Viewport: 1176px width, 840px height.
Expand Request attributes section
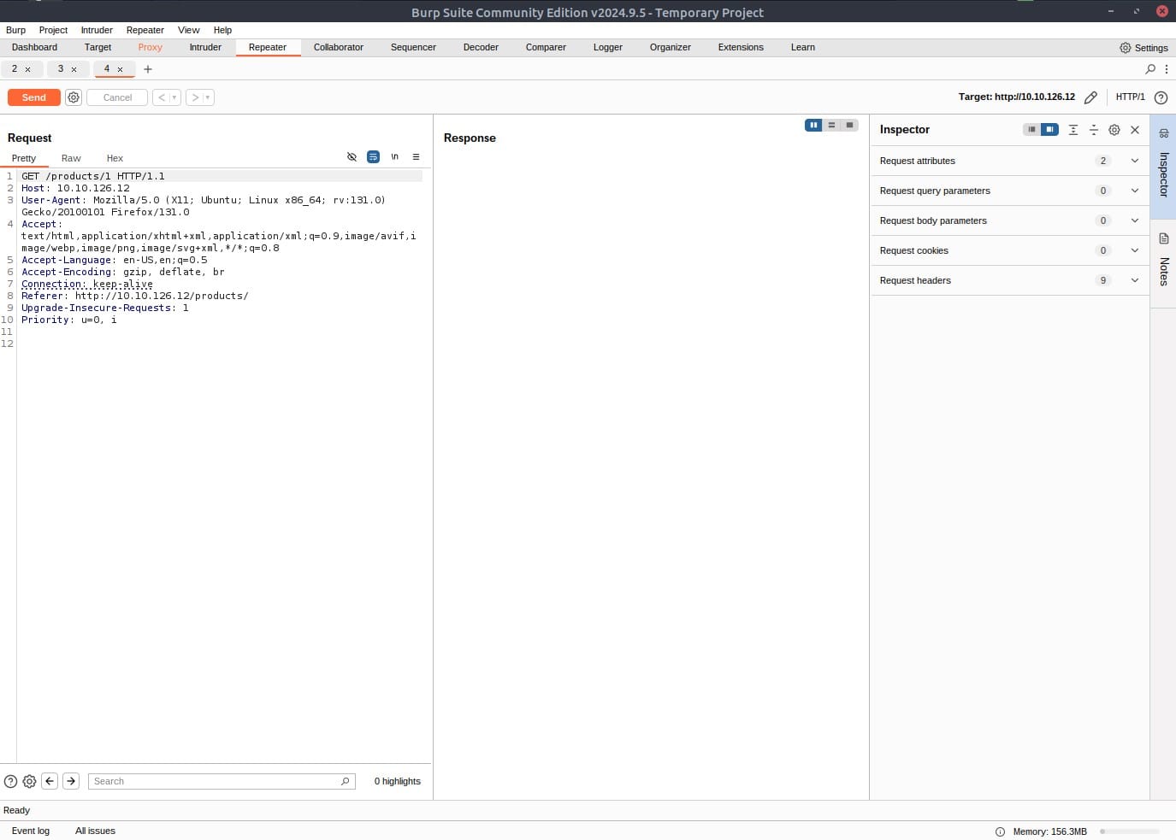pos(1135,161)
